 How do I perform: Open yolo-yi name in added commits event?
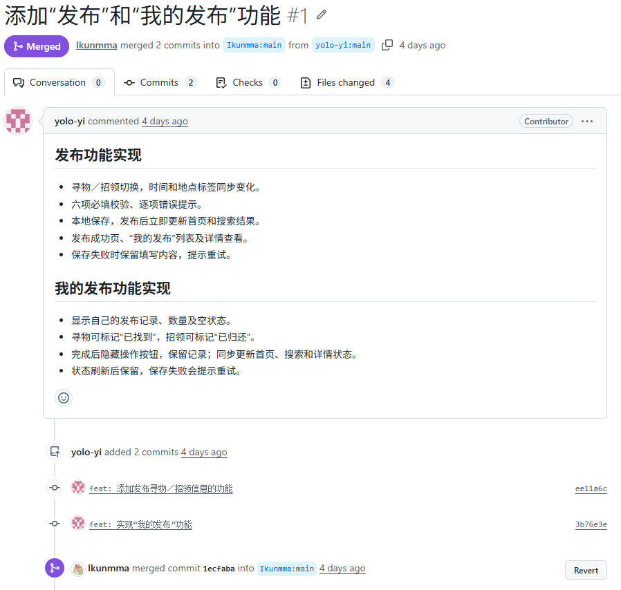click(x=86, y=452)
